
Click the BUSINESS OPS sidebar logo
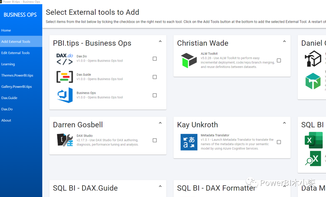pos(20,15)
